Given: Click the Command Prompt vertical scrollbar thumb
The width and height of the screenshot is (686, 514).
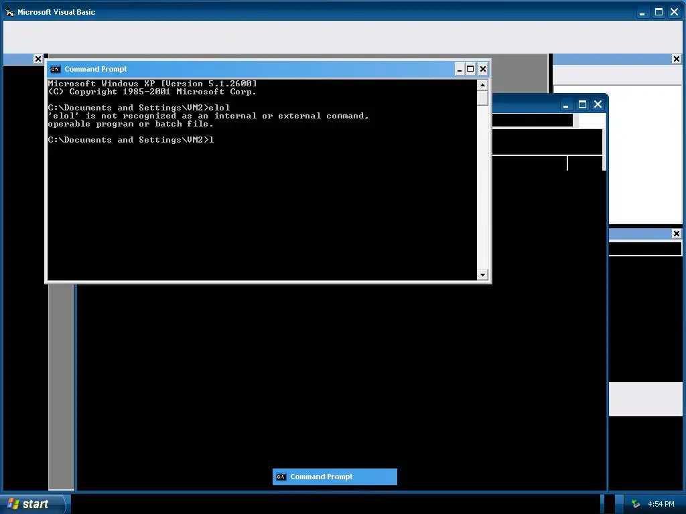Looking at the screenshot, I should (x=482, y=98).
